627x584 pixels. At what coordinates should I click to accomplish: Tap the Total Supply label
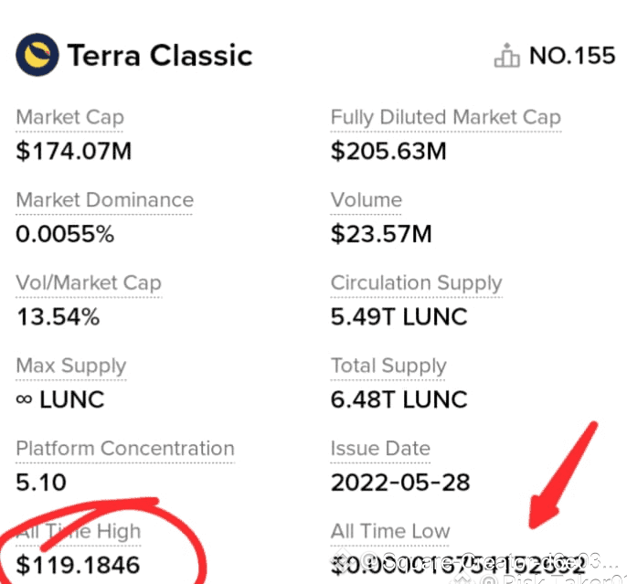(388, 366)
